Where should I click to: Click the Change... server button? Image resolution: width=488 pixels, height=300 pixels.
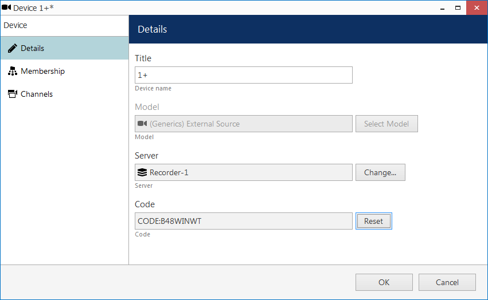(380, 172)
